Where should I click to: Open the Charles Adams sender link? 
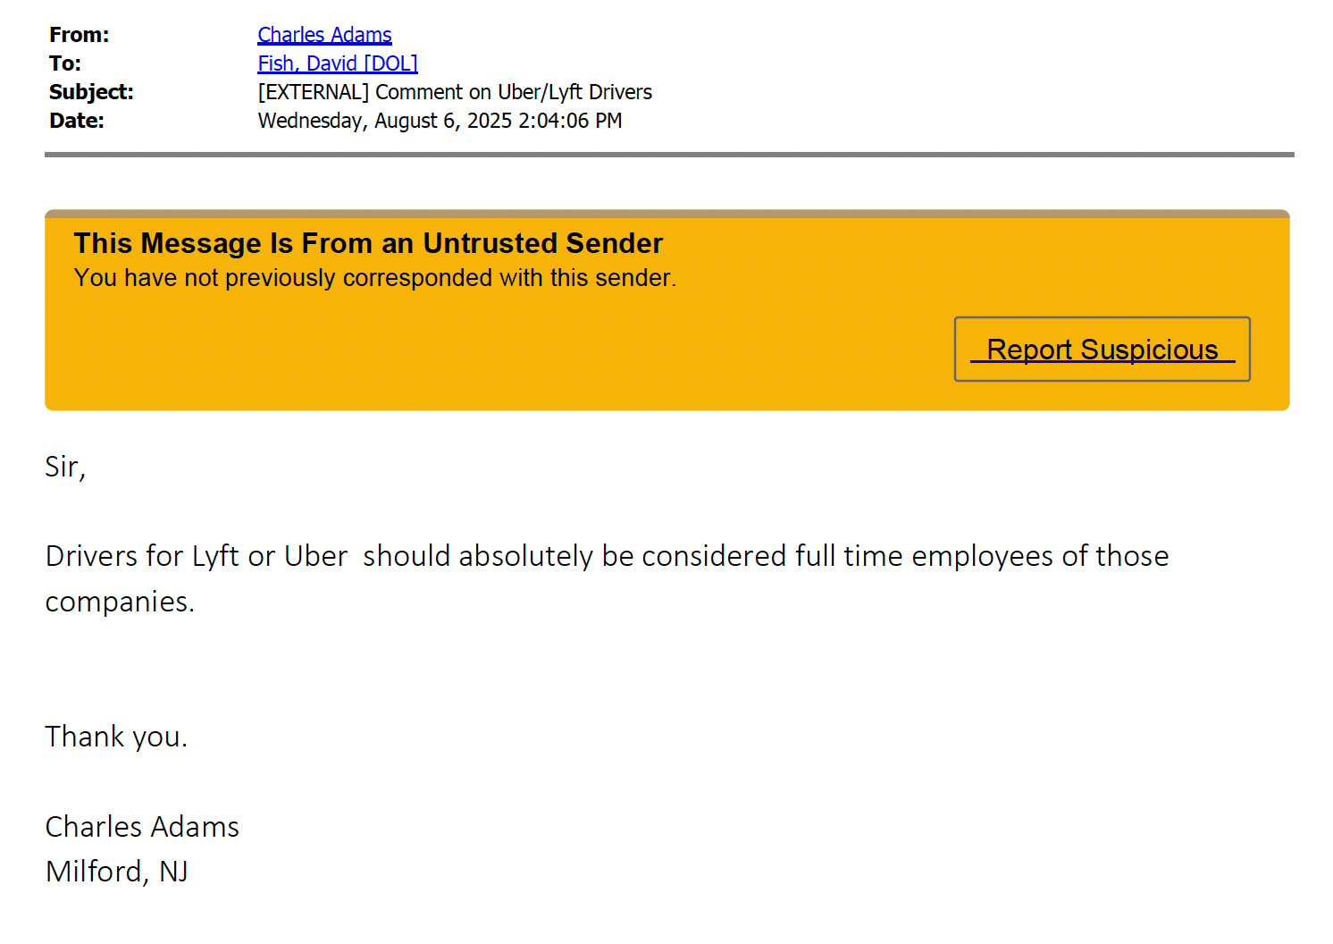(324, 35)
